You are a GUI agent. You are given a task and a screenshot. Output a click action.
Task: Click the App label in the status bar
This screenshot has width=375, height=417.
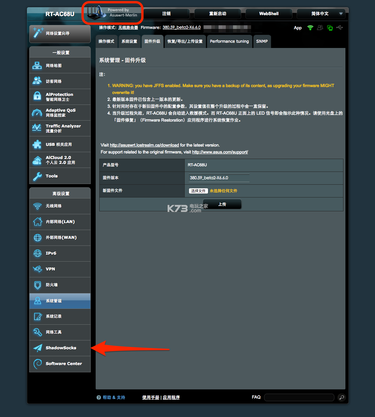point(298,28)
